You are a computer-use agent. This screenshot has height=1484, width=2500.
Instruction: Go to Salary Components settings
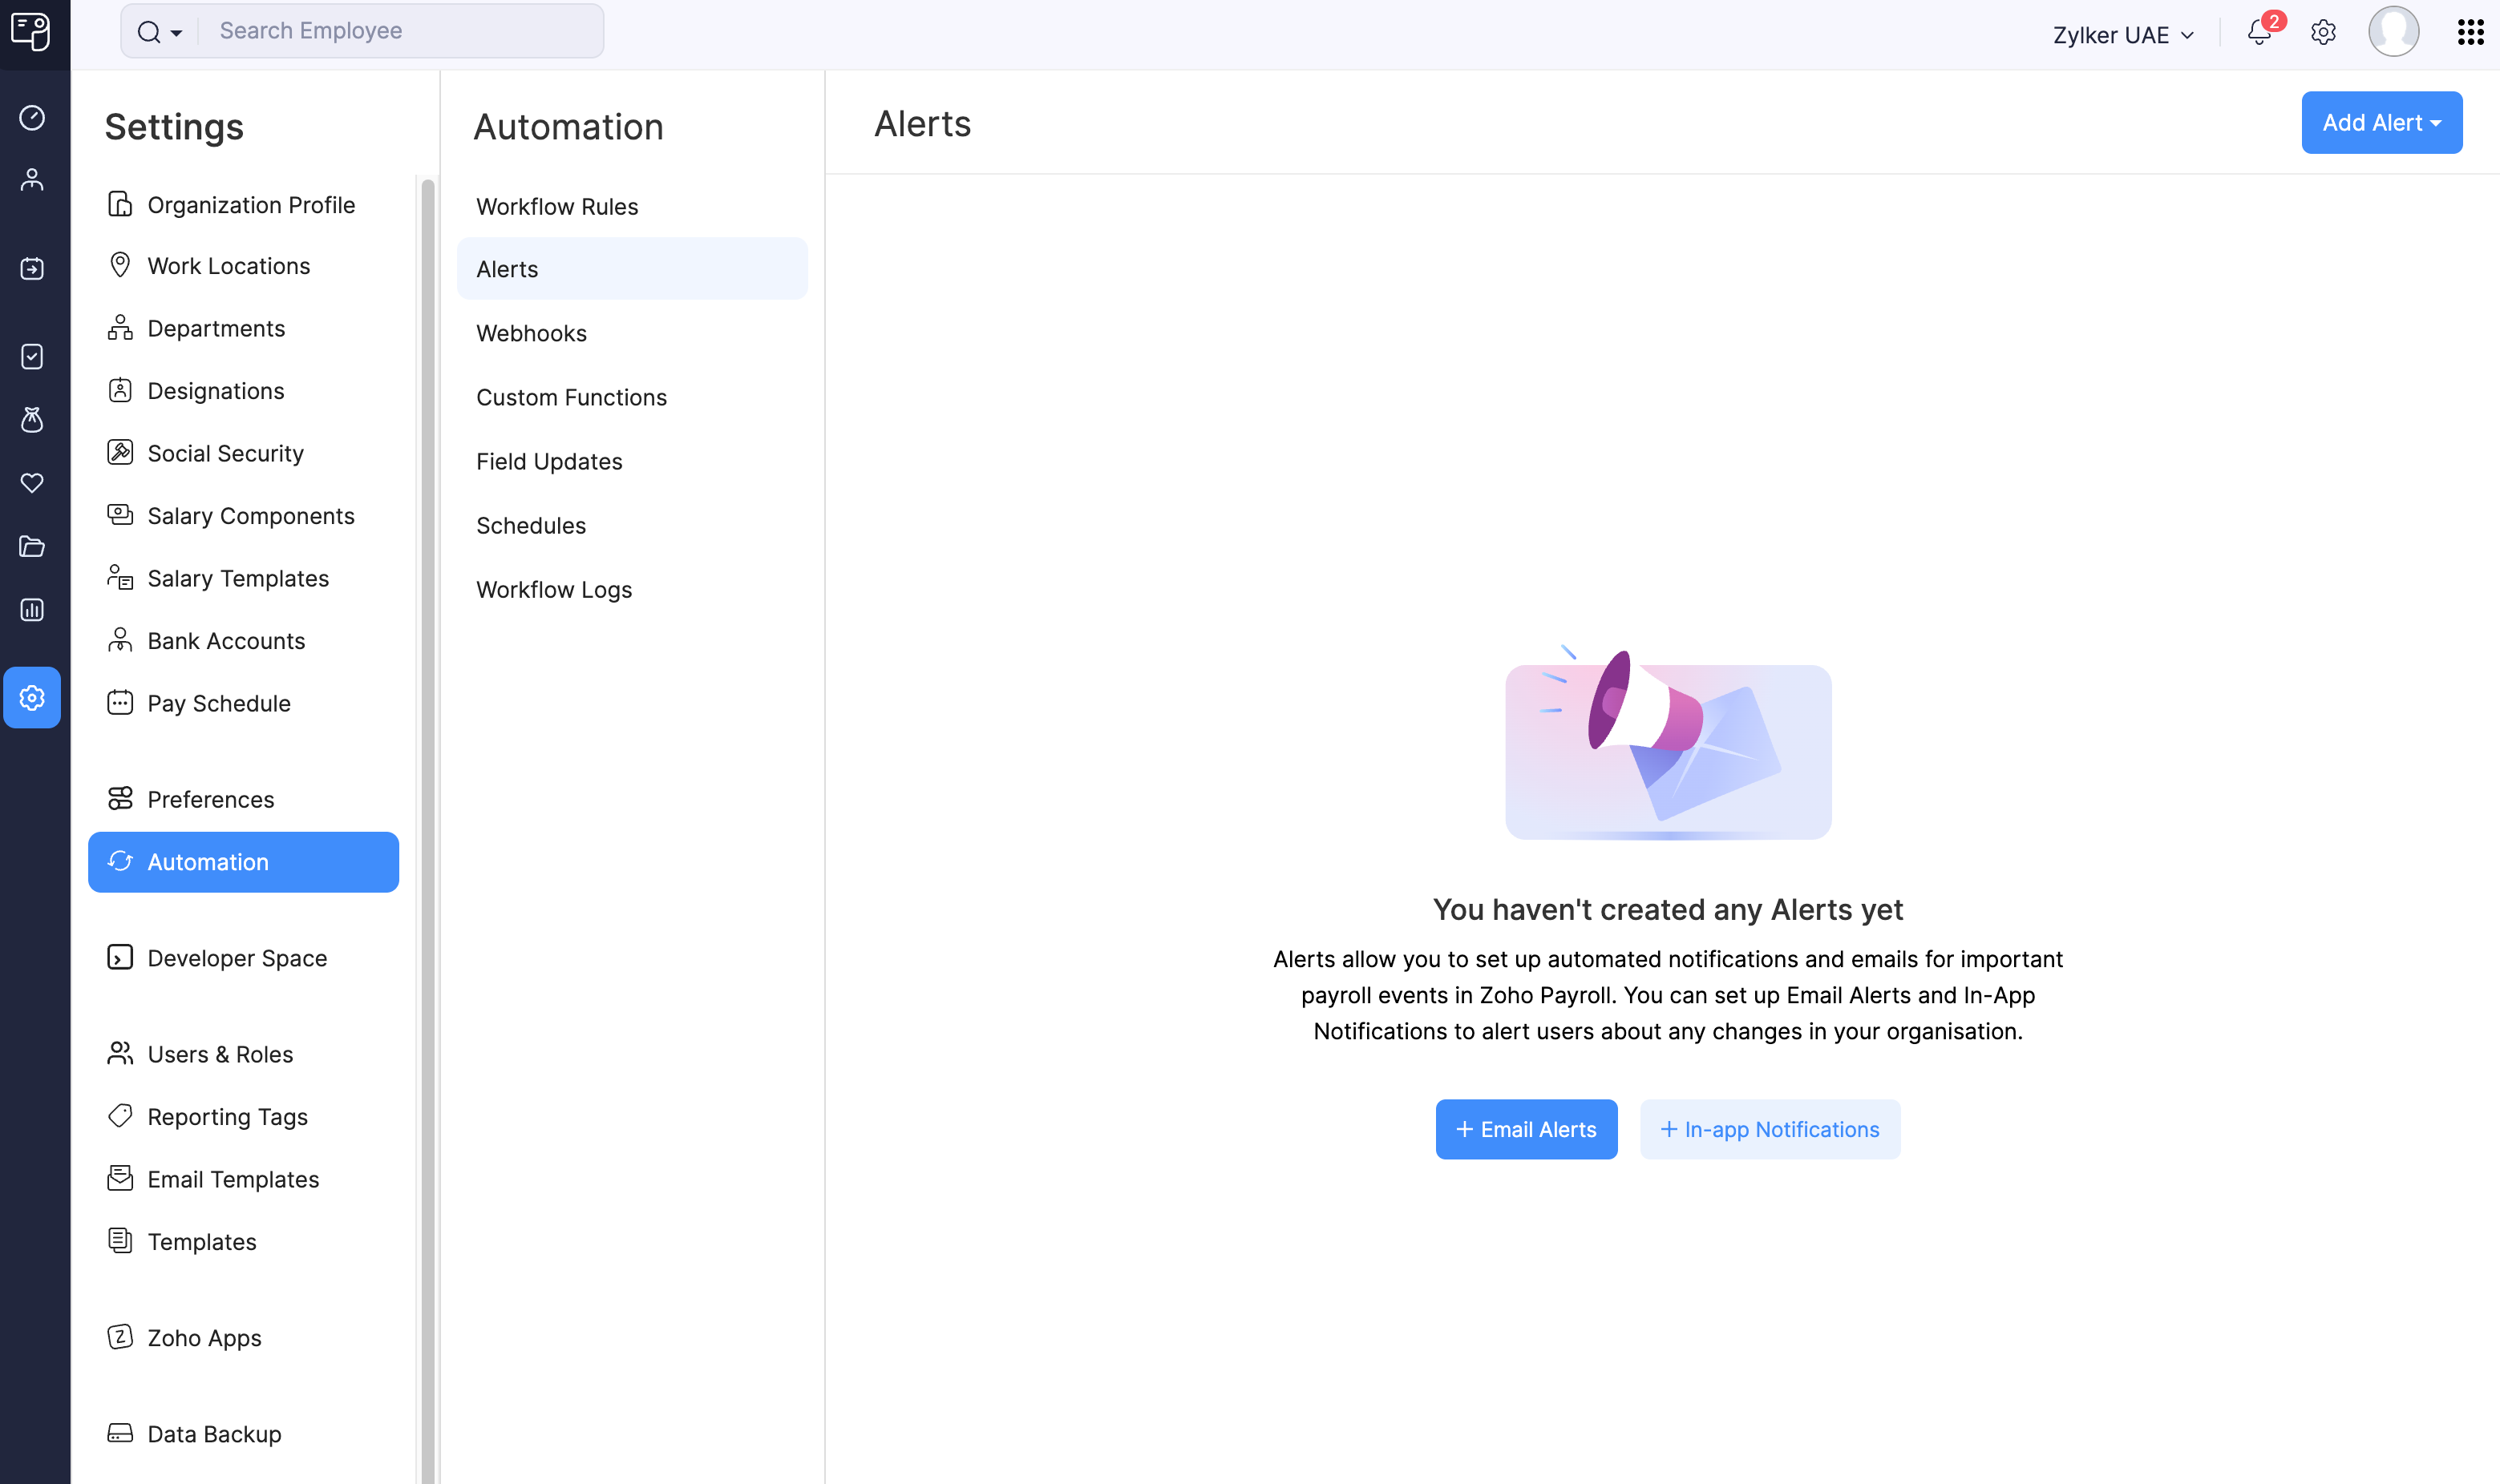coord(250,516)
